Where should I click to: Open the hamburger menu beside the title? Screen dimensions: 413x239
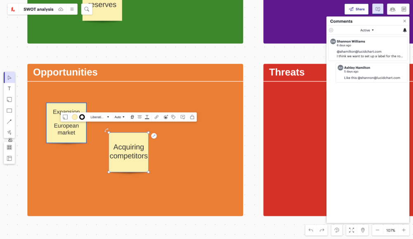pyautogui.click(x=72, y=9)
